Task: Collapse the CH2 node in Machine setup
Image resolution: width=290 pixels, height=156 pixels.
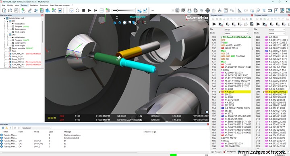Action: click(7, 35)
